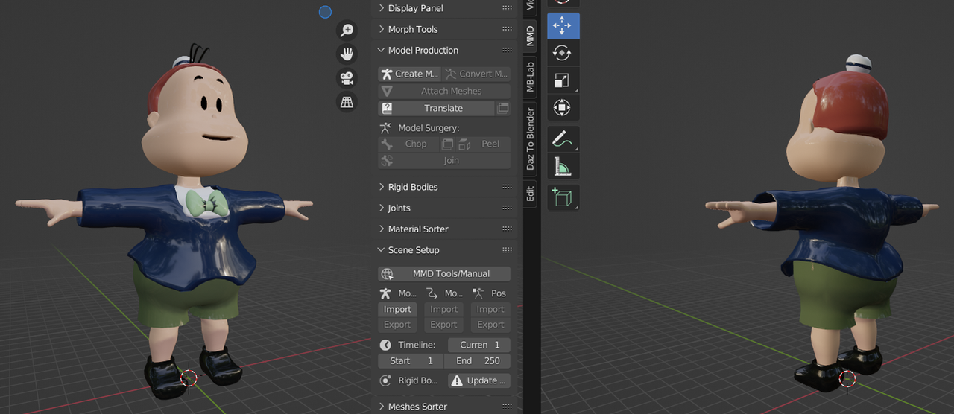Screen dimensions: 954x414
Task: Open the MMD sidebar tab
Action: [530, 36]
